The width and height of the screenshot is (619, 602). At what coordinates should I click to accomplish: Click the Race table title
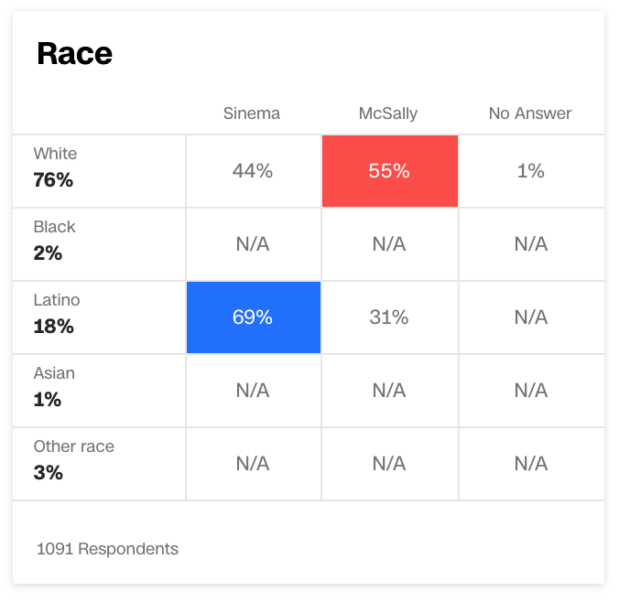pos(74,53)
